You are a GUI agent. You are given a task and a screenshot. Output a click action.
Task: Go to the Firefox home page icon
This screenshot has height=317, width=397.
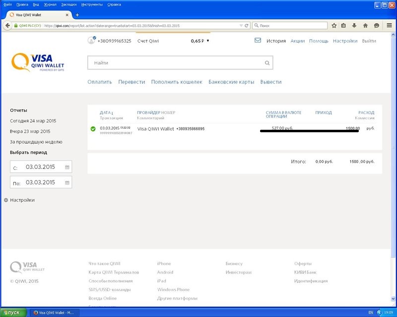coord(365,26)
